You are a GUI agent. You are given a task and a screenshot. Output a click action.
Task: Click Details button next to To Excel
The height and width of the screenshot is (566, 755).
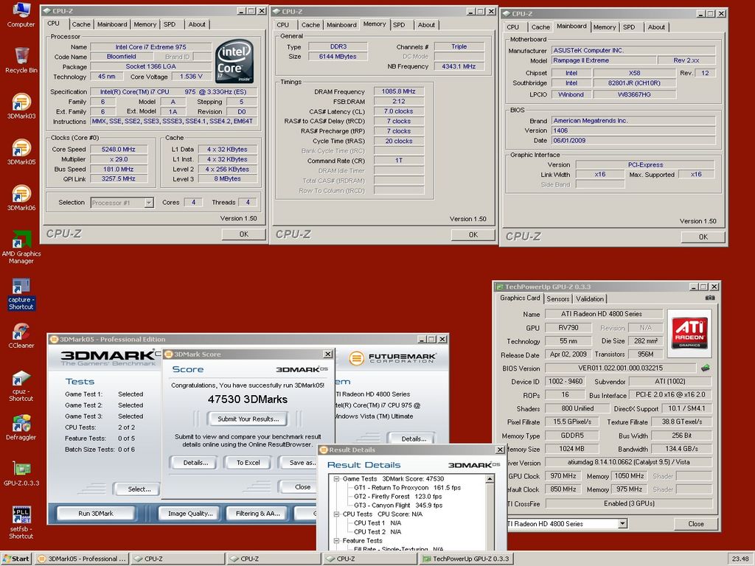click(195, 463)
